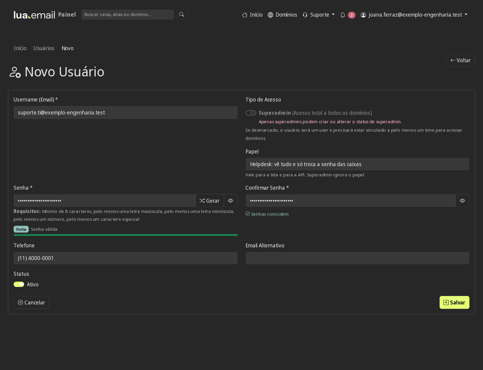
Task: Click the house icon next to Início
Action: (245, 15)
